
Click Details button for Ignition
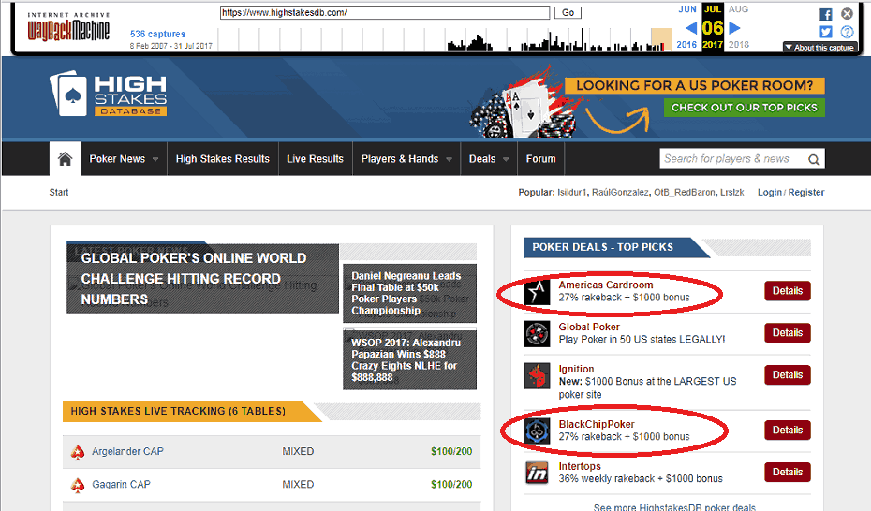[787, 375]
